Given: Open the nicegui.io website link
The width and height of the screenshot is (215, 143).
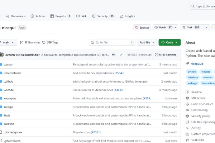Looking at the screenshot, I should pyautogui.click(x=196, y=64).
